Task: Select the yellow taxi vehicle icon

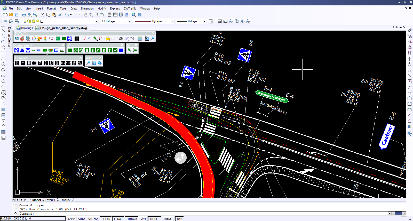Action: pyautogui.click(x=108, y=39)
